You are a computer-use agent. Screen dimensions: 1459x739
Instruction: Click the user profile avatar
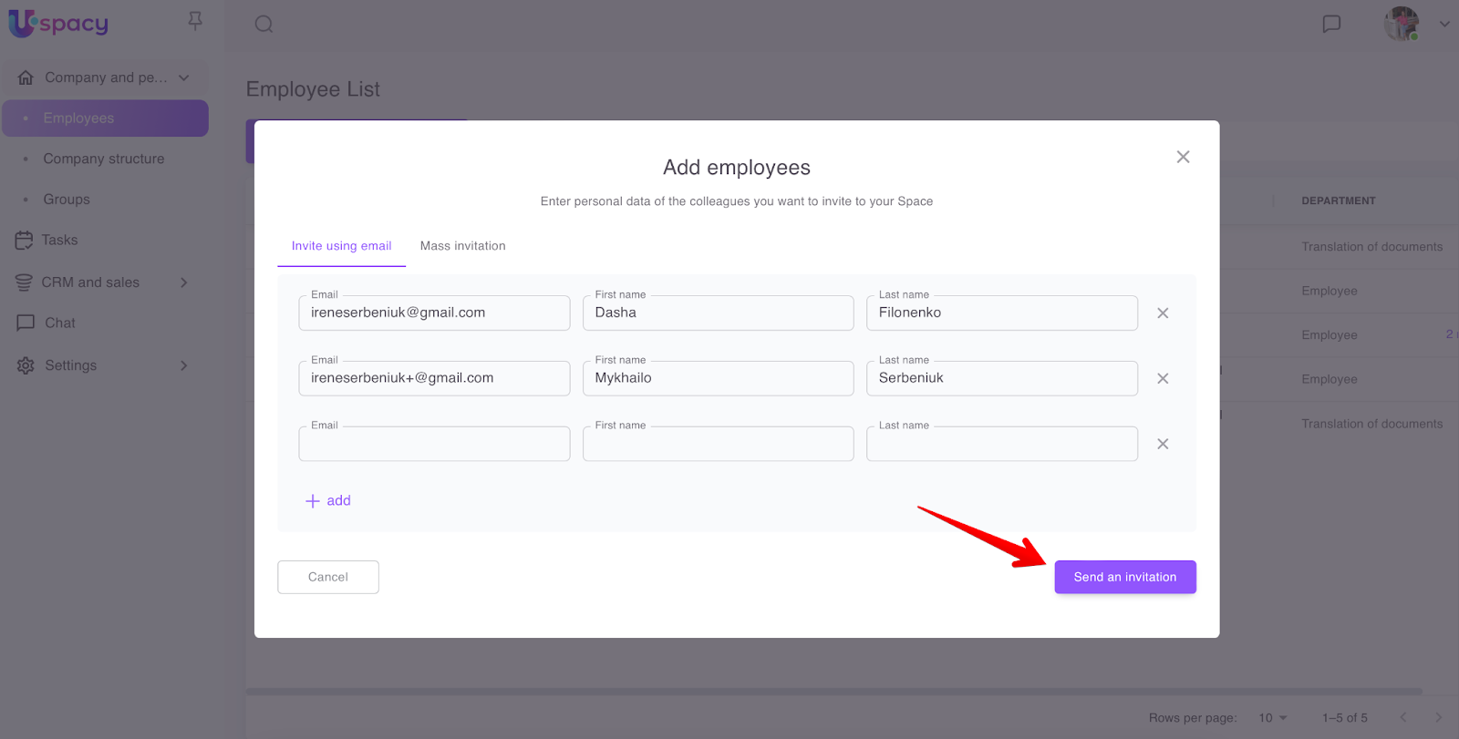click(x=1401, y=24)
